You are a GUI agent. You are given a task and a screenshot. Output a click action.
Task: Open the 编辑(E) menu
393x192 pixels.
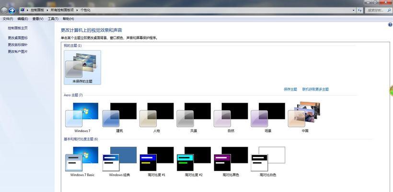coord(23,19)
